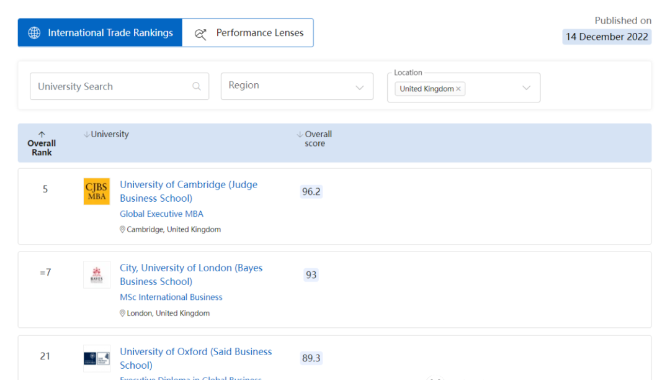Click the Cambridge, United Kingdom location pin icon
Screen dimensions: 670x380
(x=122, y=230)
